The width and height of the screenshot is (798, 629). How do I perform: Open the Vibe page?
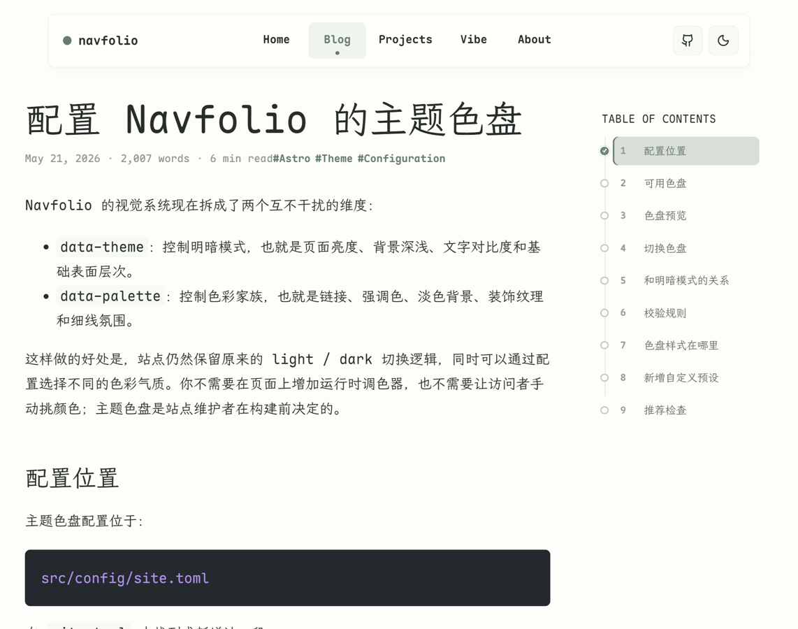coord(473,40)
